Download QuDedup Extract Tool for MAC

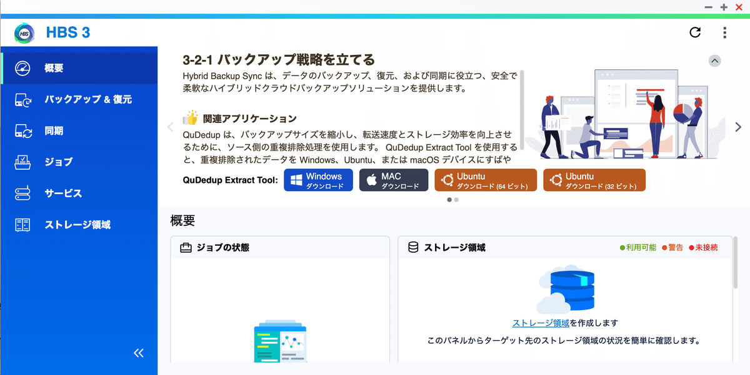click(x=394, y=180)
